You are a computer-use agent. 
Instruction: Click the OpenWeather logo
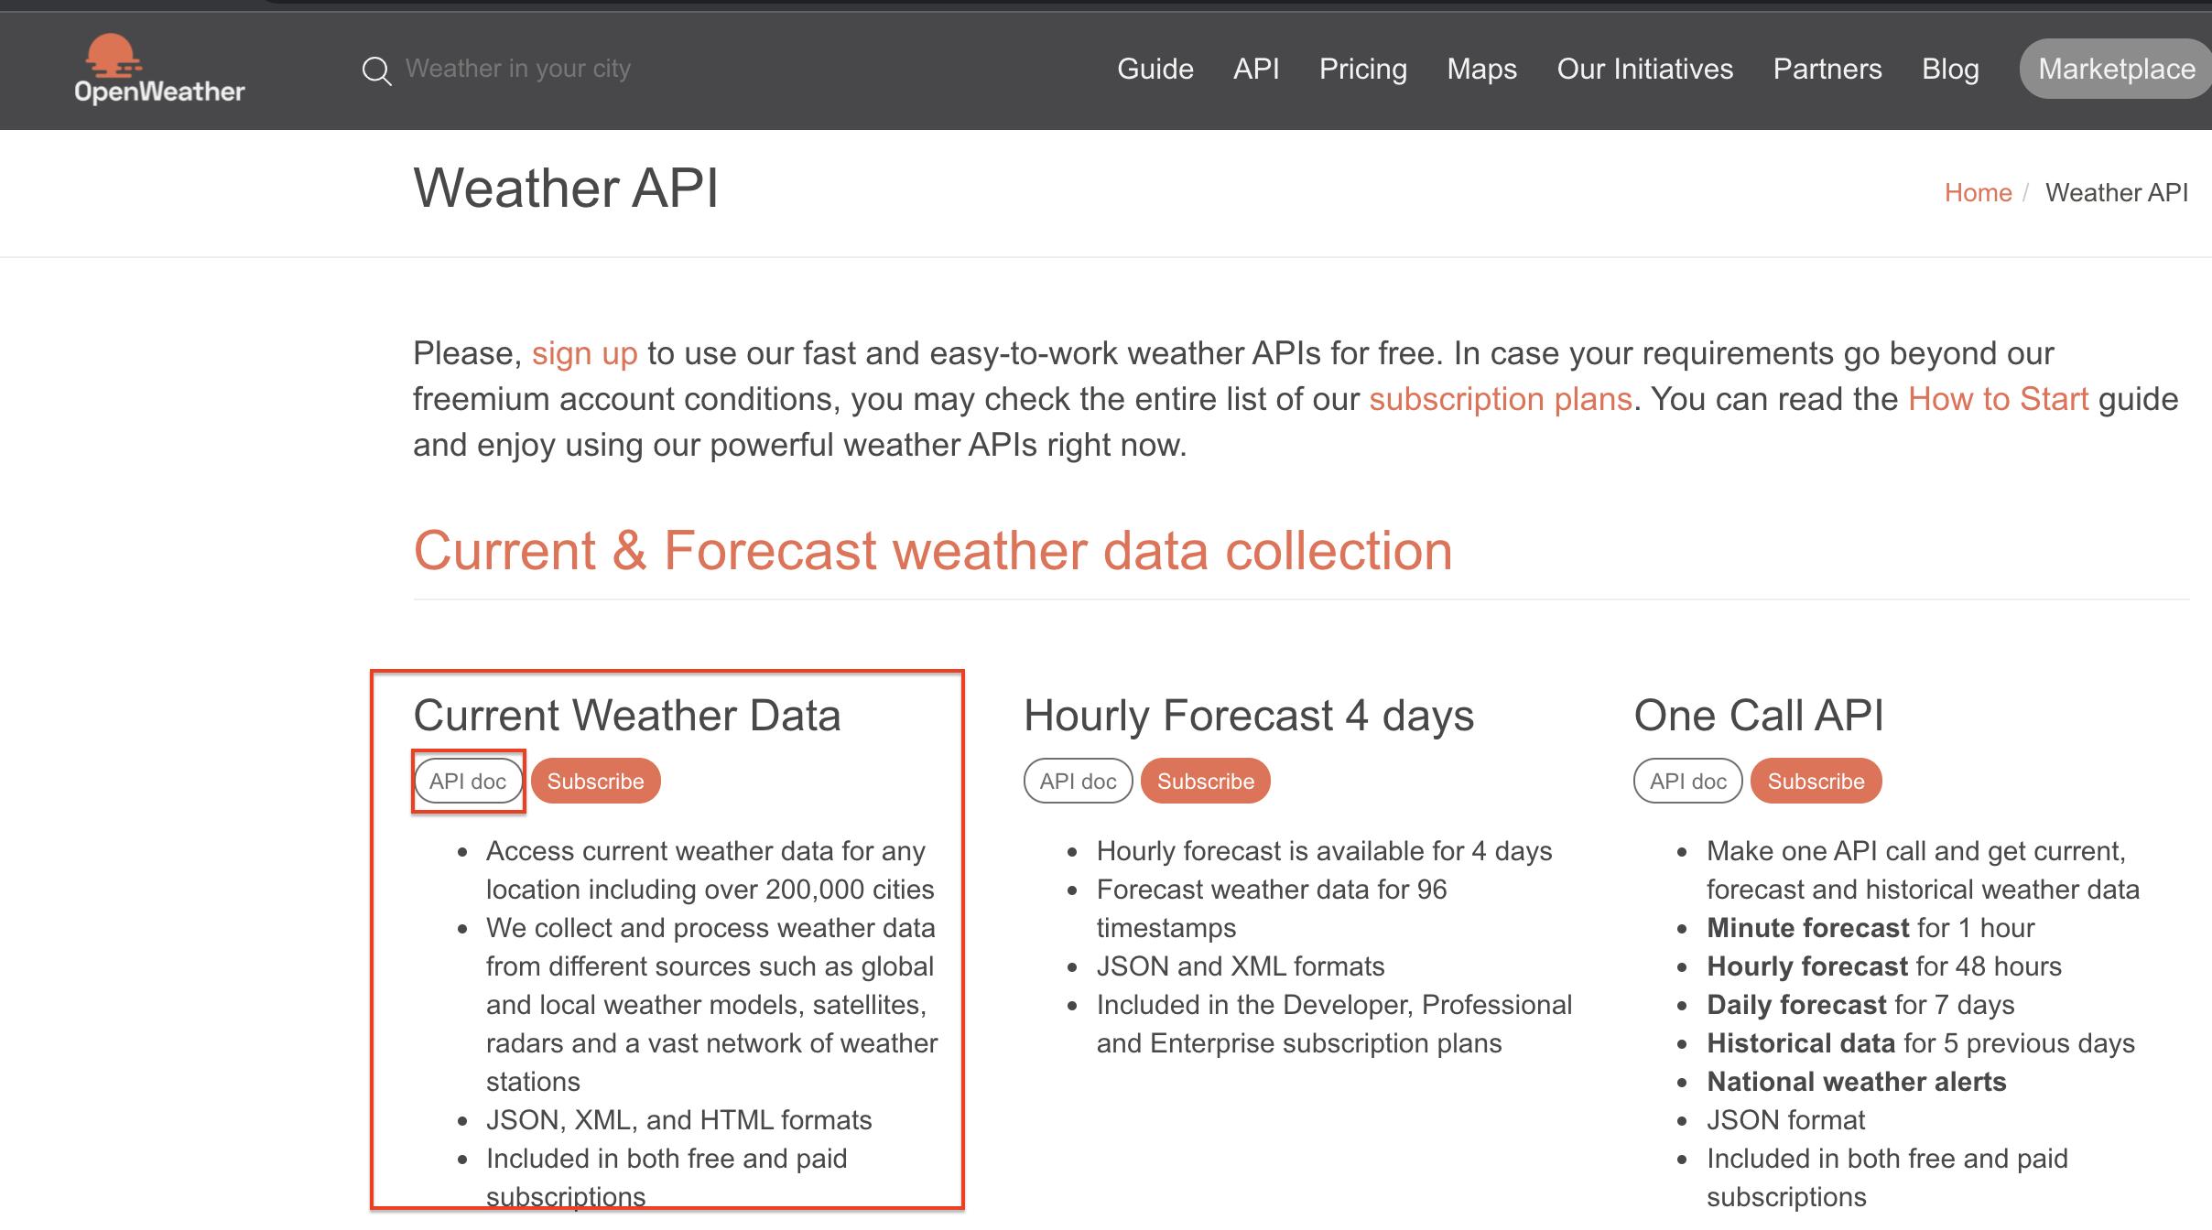tap(158, 70)
